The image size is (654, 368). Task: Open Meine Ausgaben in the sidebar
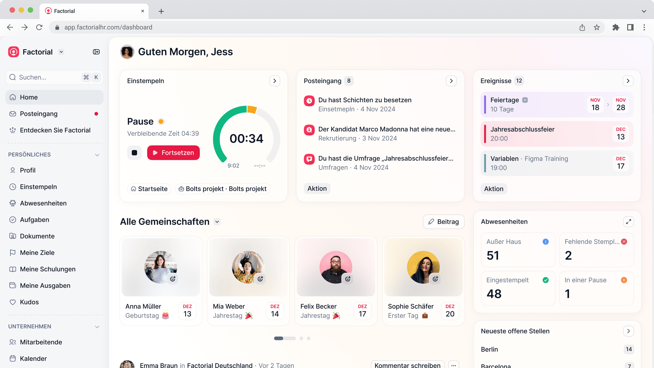pyautogui.click(x=55, y=286)
